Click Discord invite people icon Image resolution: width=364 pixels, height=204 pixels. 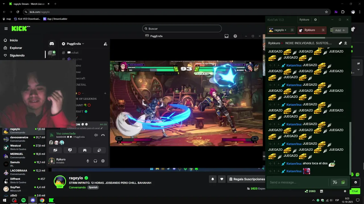[x=106, y=44]
